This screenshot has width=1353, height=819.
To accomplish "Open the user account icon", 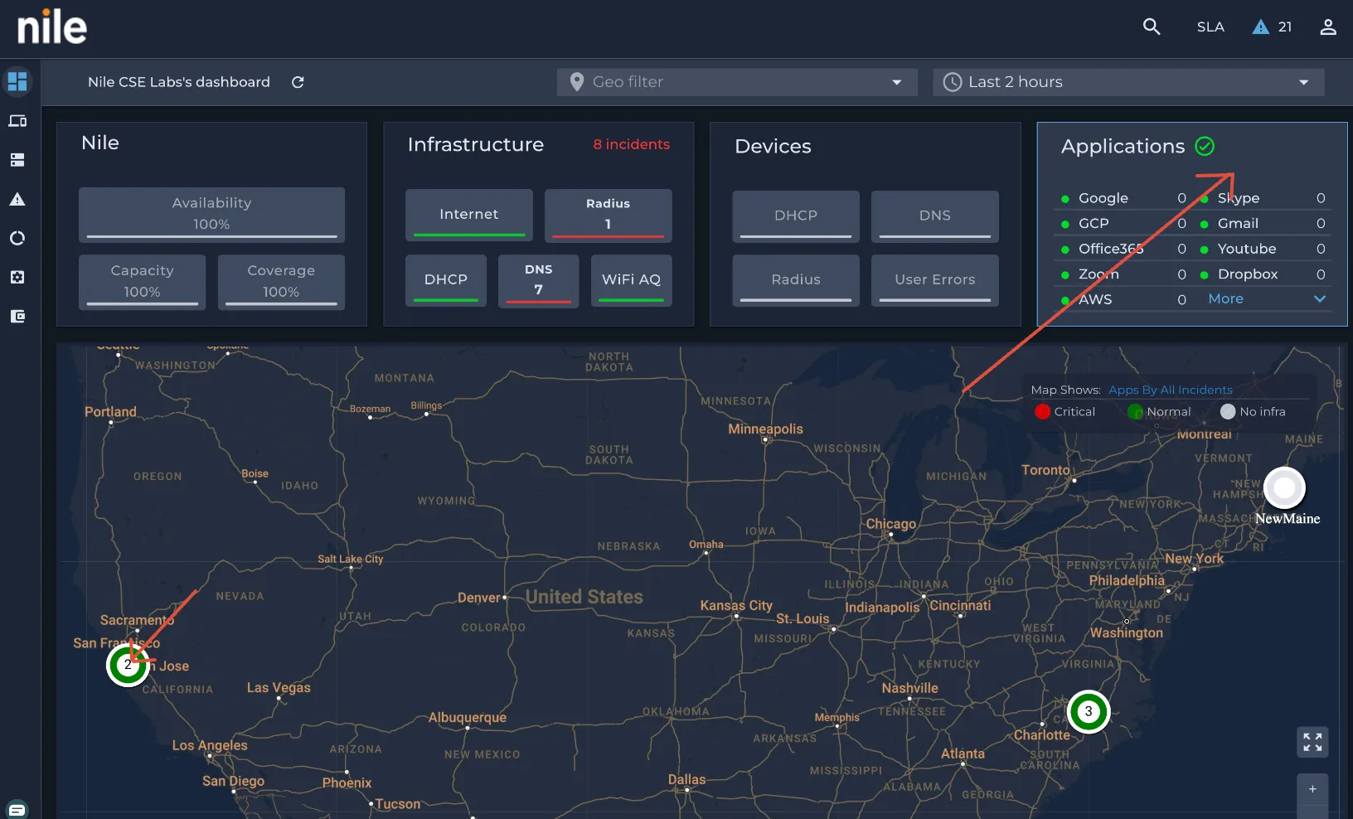I will (x=1328, y=27).
